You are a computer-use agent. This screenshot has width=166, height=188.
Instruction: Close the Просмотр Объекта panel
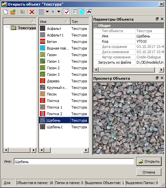pyautogui.click(x=162, y=78)
